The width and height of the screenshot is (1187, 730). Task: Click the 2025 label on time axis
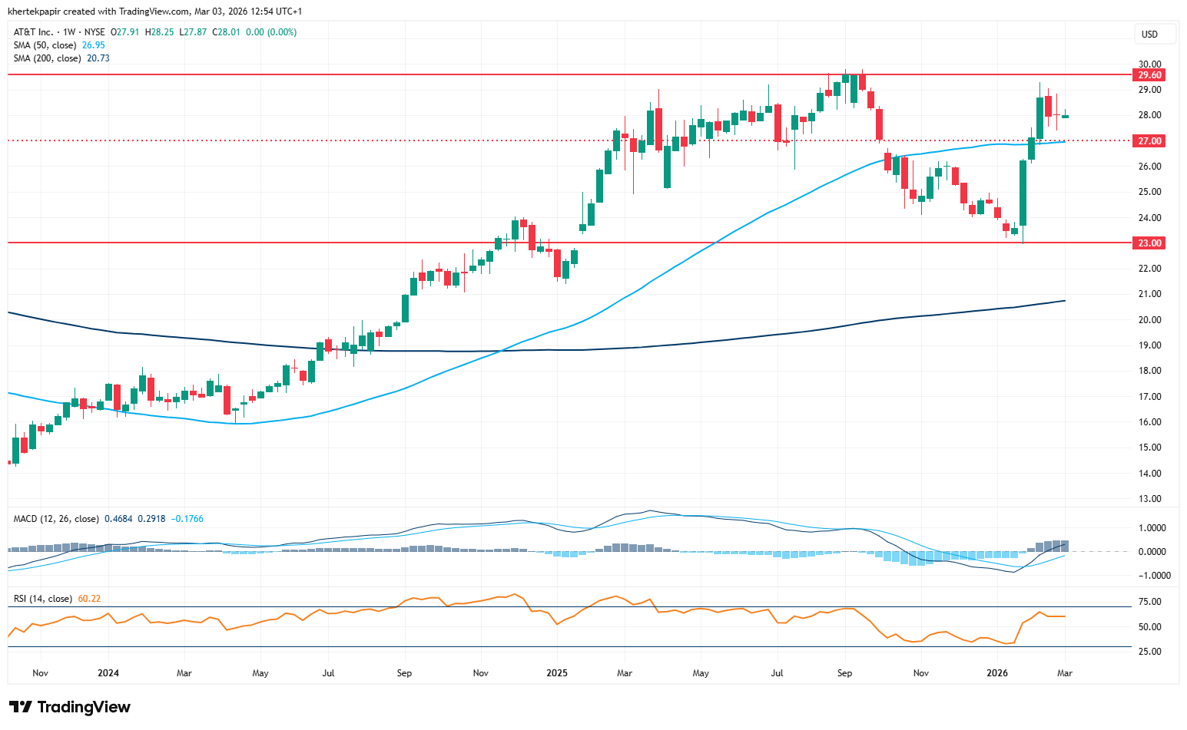tap(557, 673)
